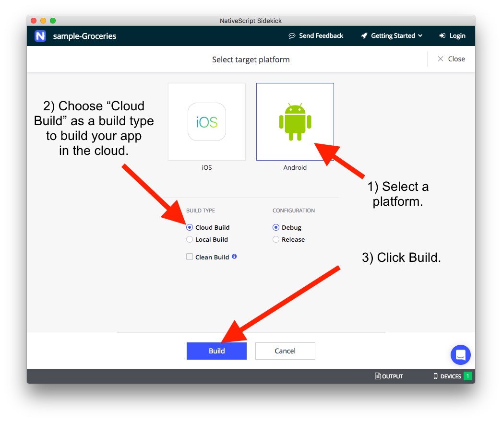Click the NativeScript logo icon
The width and height of the screenshot is (502, 422).
point(40,36)
